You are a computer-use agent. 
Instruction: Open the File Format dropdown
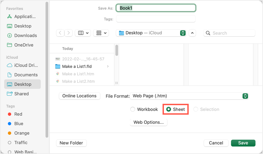coord(190,96)
